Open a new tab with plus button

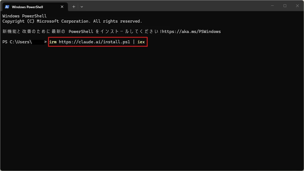click(74, 7)
